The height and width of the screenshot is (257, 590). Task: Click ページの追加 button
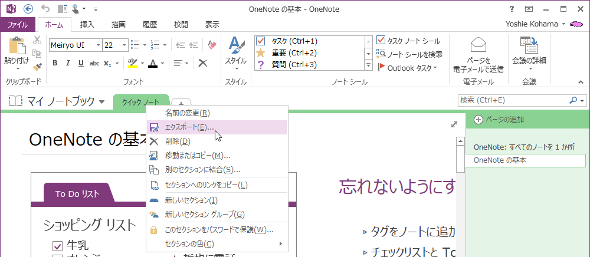[x=499, y=120]
